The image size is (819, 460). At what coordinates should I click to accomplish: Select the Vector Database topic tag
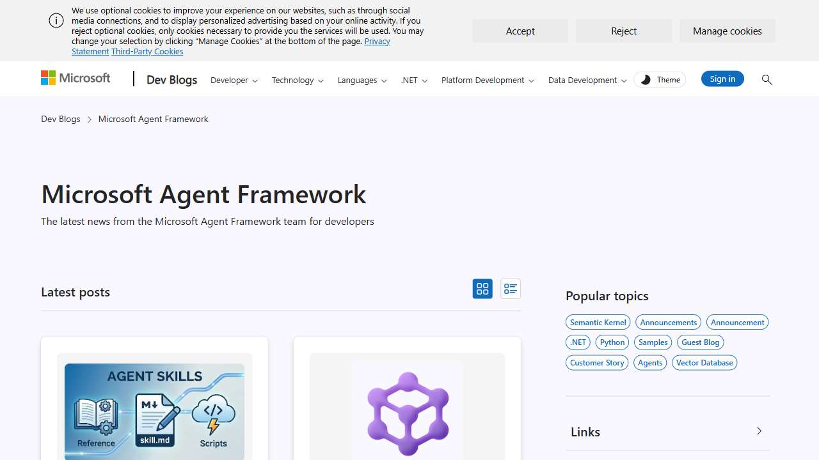(704, 362)
